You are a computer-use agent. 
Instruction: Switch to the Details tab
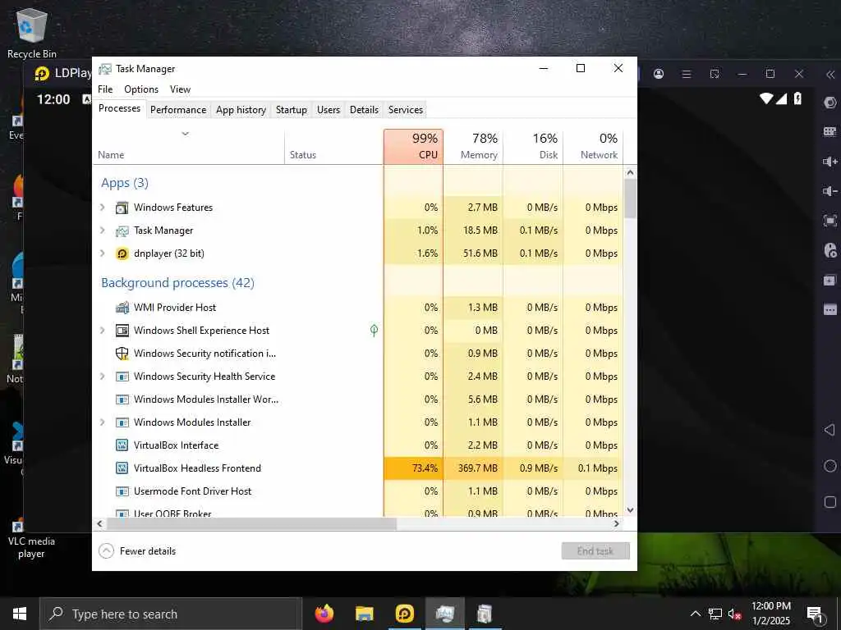[364, 110]
